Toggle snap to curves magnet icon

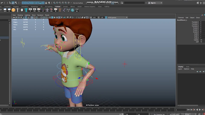coord(57,3)
